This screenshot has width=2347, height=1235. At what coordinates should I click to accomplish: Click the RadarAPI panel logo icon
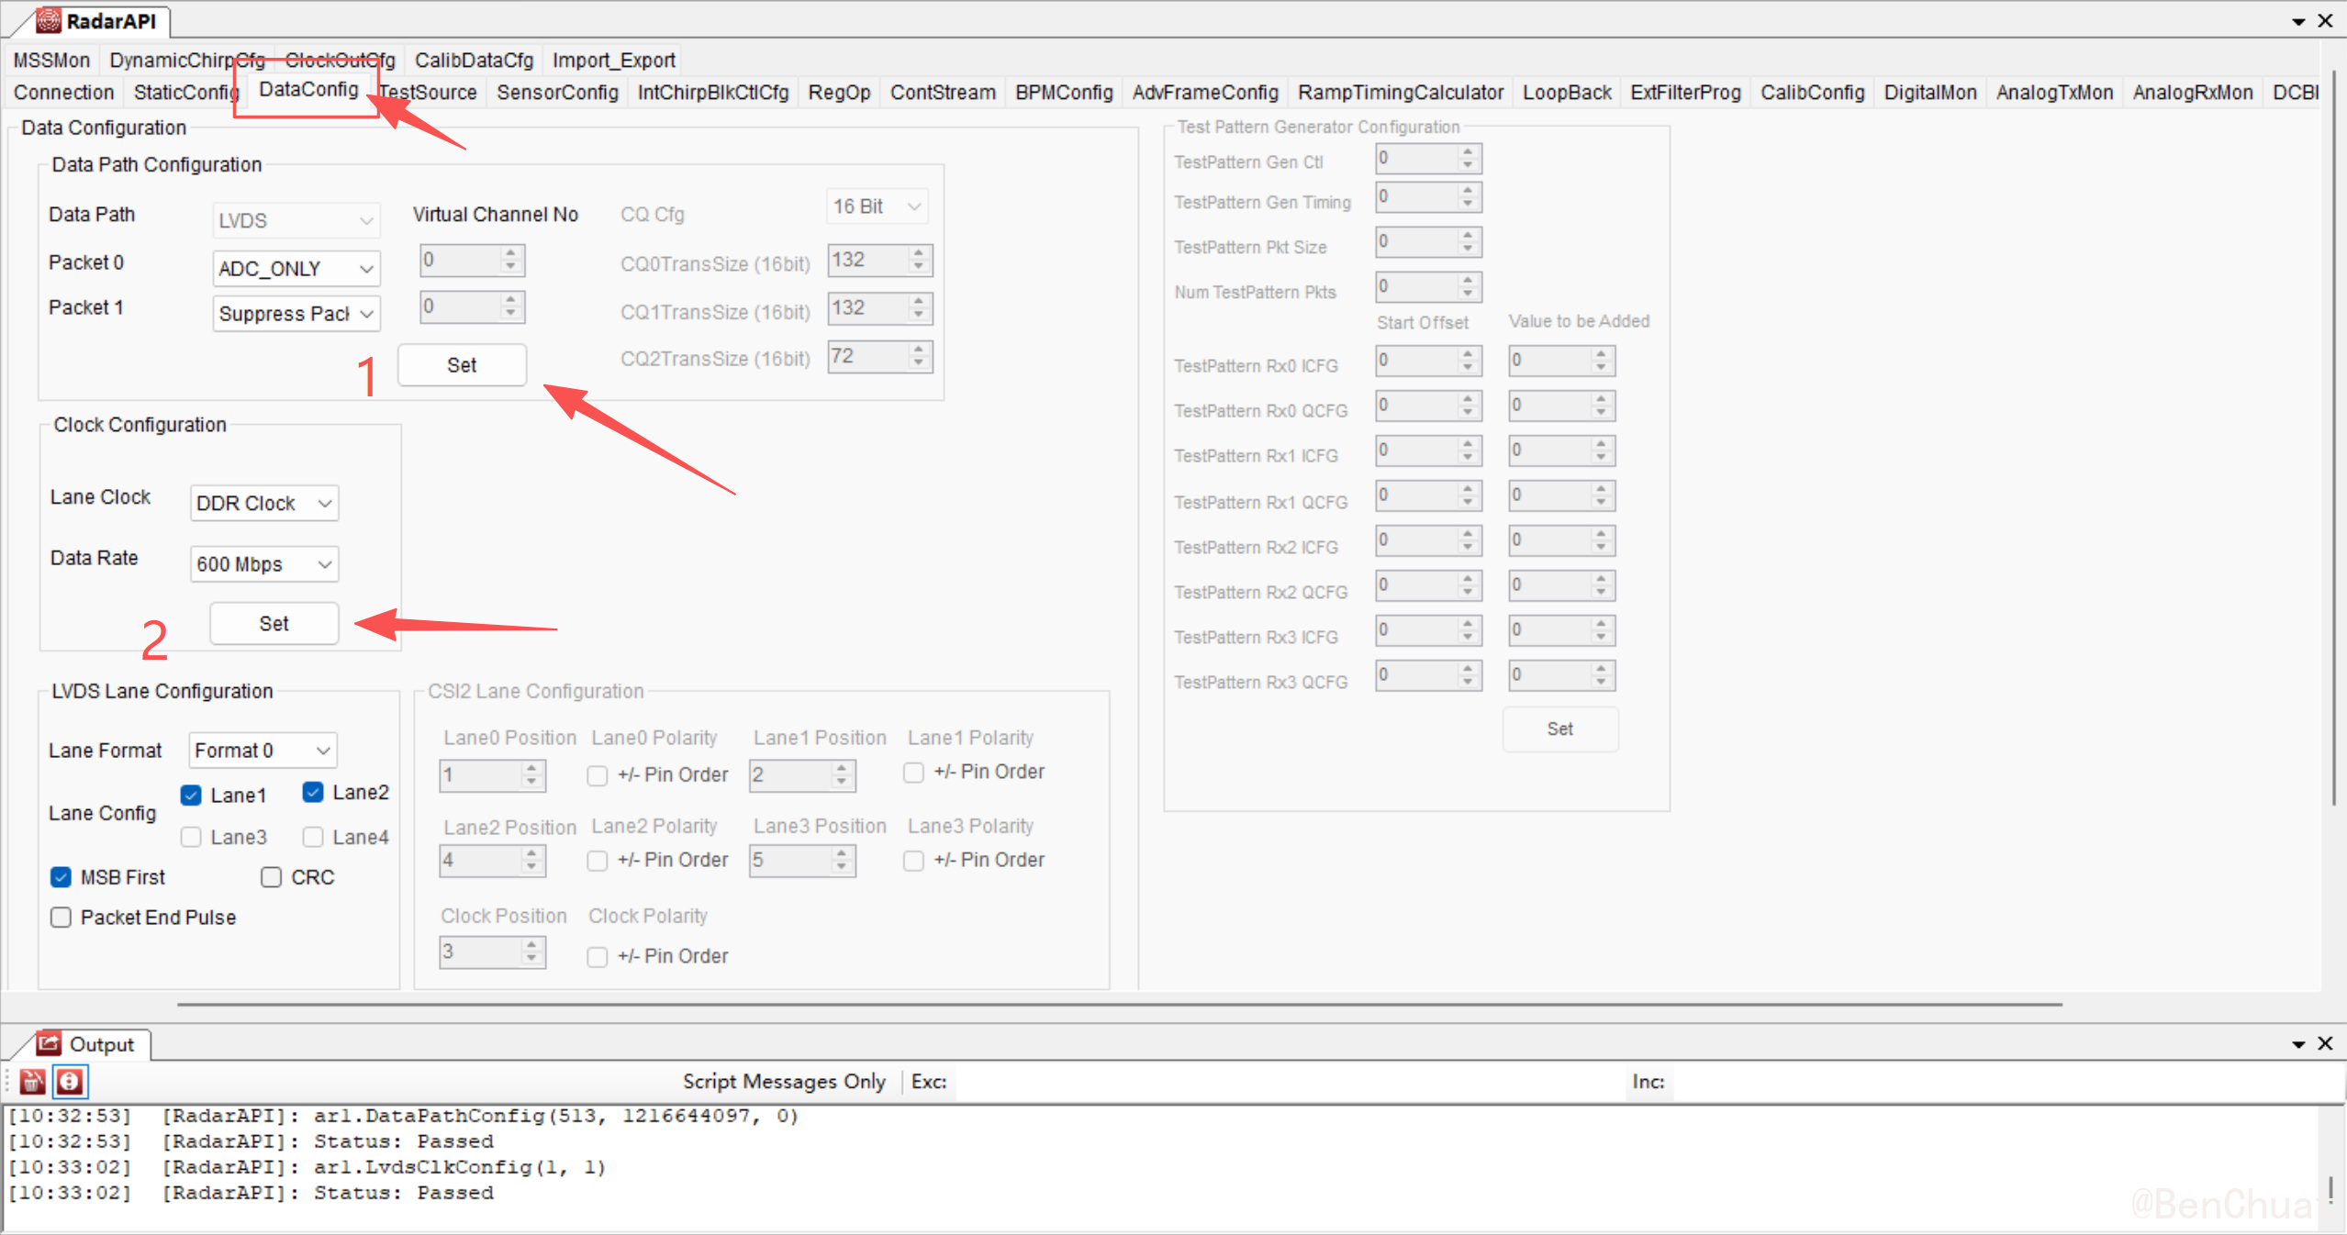pyautogui.click(x=48, y=19)
